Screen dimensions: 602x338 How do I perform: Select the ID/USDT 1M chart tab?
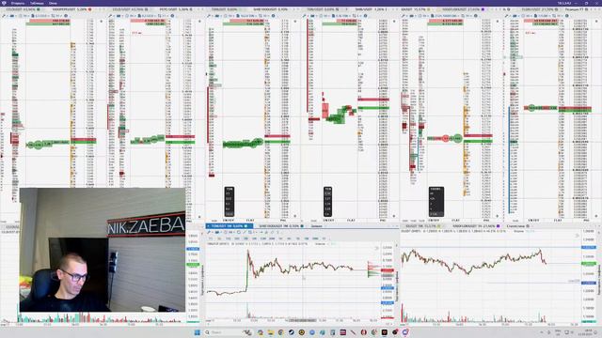pyautogui.click(x=422, y=226)
